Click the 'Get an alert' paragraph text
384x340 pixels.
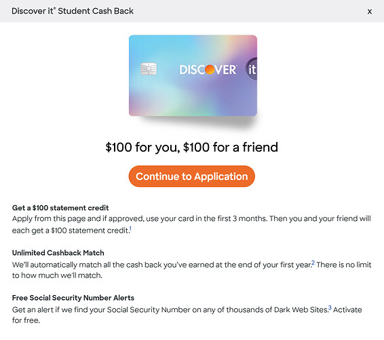(x=170, y=310)
